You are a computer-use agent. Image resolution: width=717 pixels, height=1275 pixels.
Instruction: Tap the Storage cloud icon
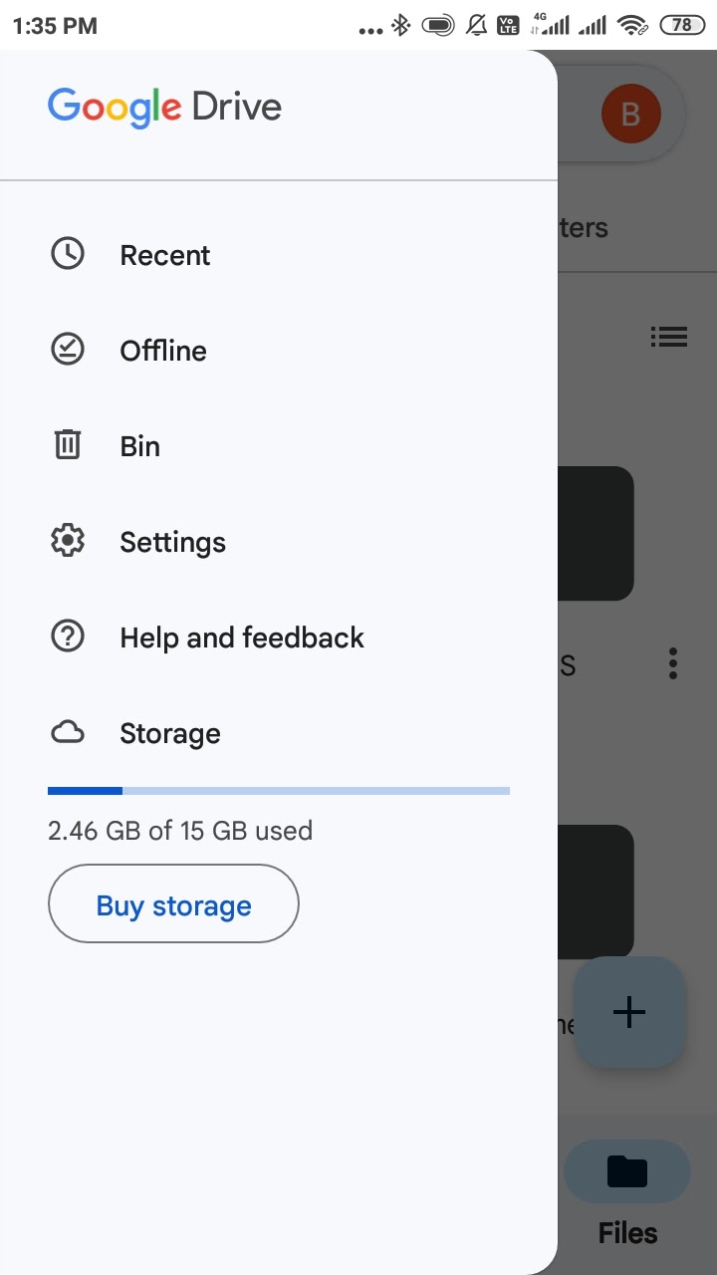(68, 733)
